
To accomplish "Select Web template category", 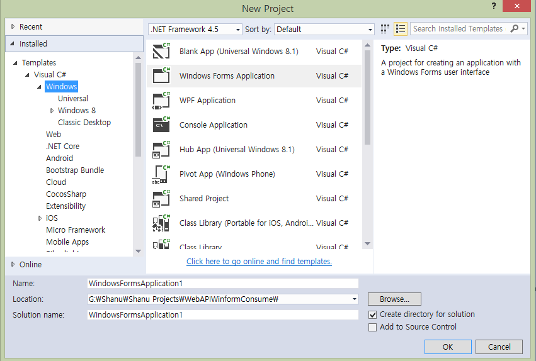I will [54, 135].
